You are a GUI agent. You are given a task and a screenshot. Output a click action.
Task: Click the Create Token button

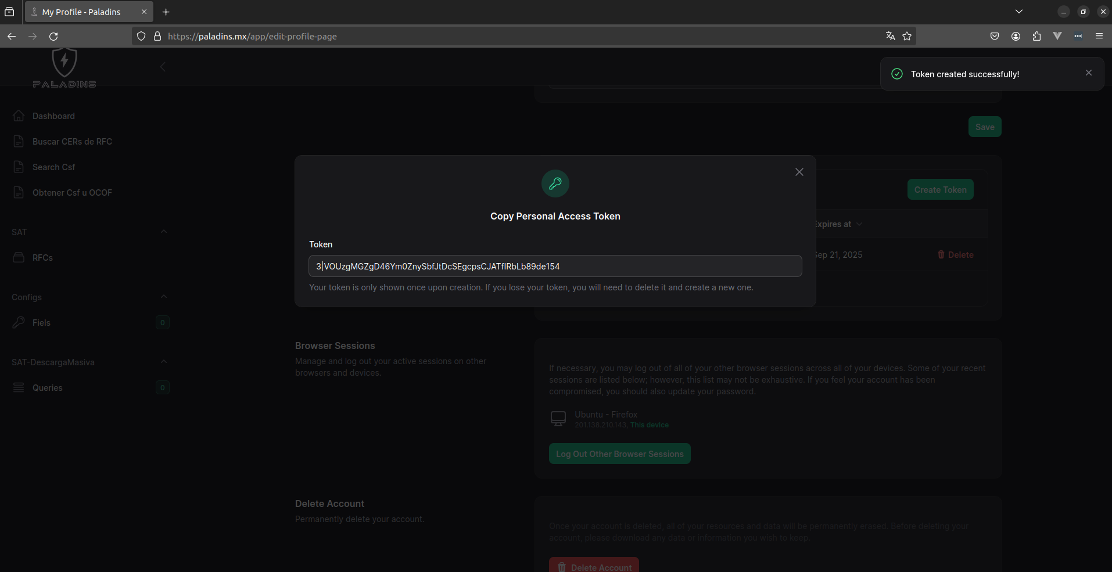(940, 190)
